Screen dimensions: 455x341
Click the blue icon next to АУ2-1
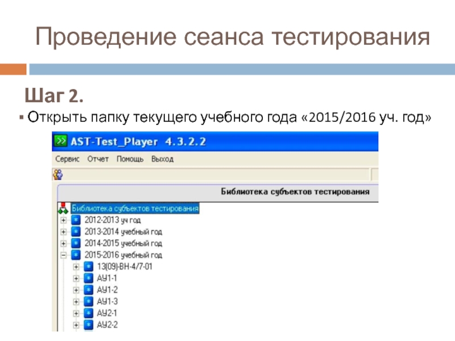[x=89, y=313]
